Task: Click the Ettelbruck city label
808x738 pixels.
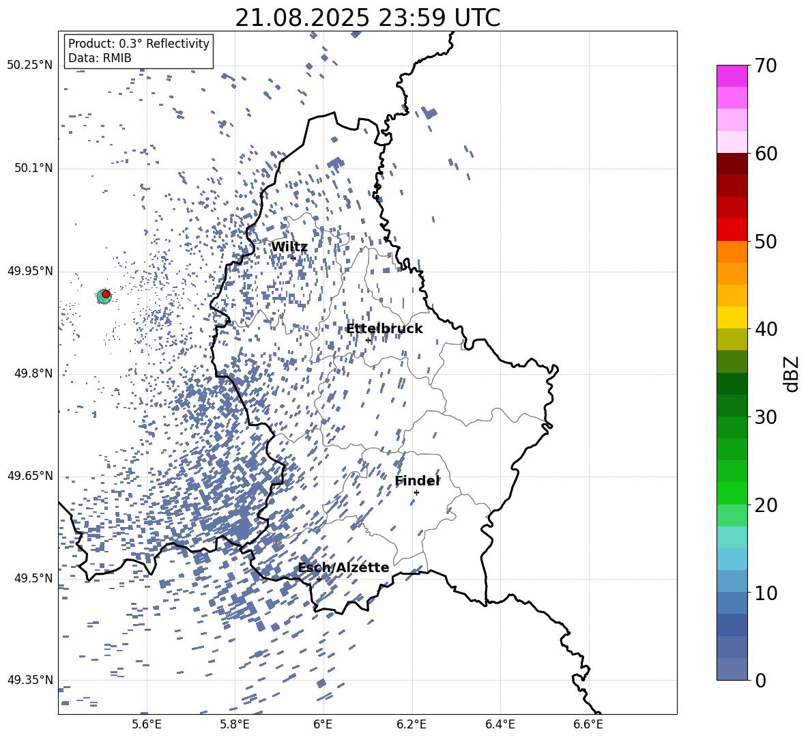Action: point(384,329)
